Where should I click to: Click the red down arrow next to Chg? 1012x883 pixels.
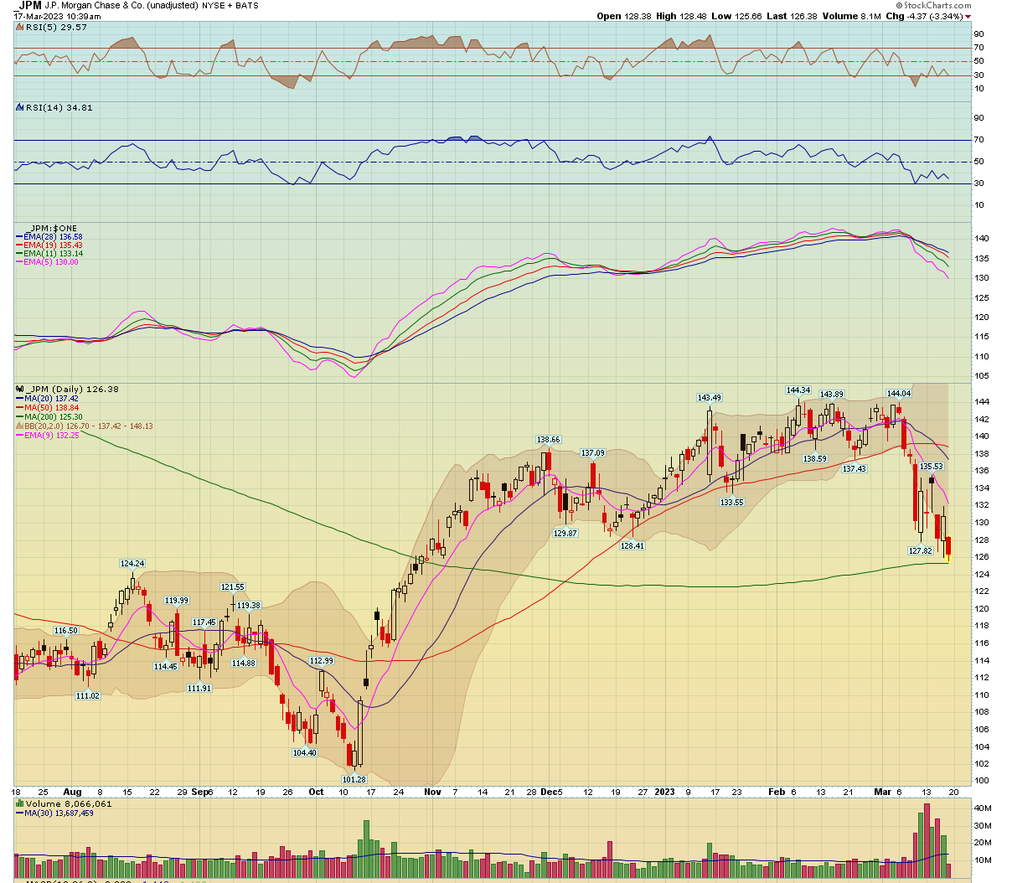point(968,17)
